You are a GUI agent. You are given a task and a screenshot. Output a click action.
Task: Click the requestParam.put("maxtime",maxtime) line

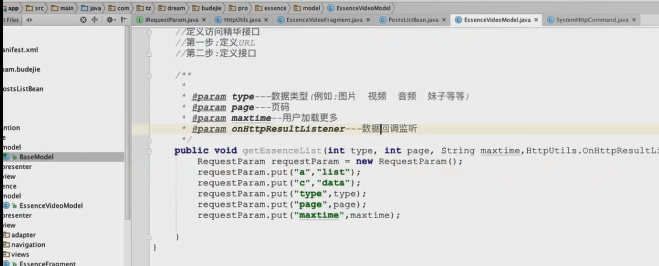pyautogui.click(x=299, y=215)
